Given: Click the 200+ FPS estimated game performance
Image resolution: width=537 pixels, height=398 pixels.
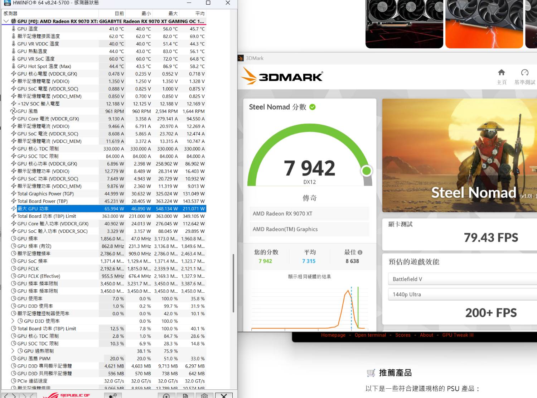Looking at the screenshot, I should tap(491, 313).
